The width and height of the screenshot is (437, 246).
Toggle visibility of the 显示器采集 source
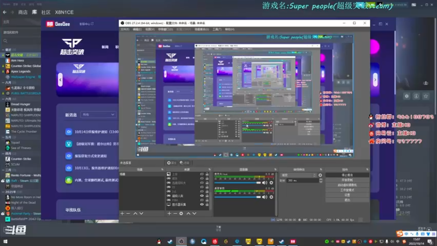click(x=202, y=204)
